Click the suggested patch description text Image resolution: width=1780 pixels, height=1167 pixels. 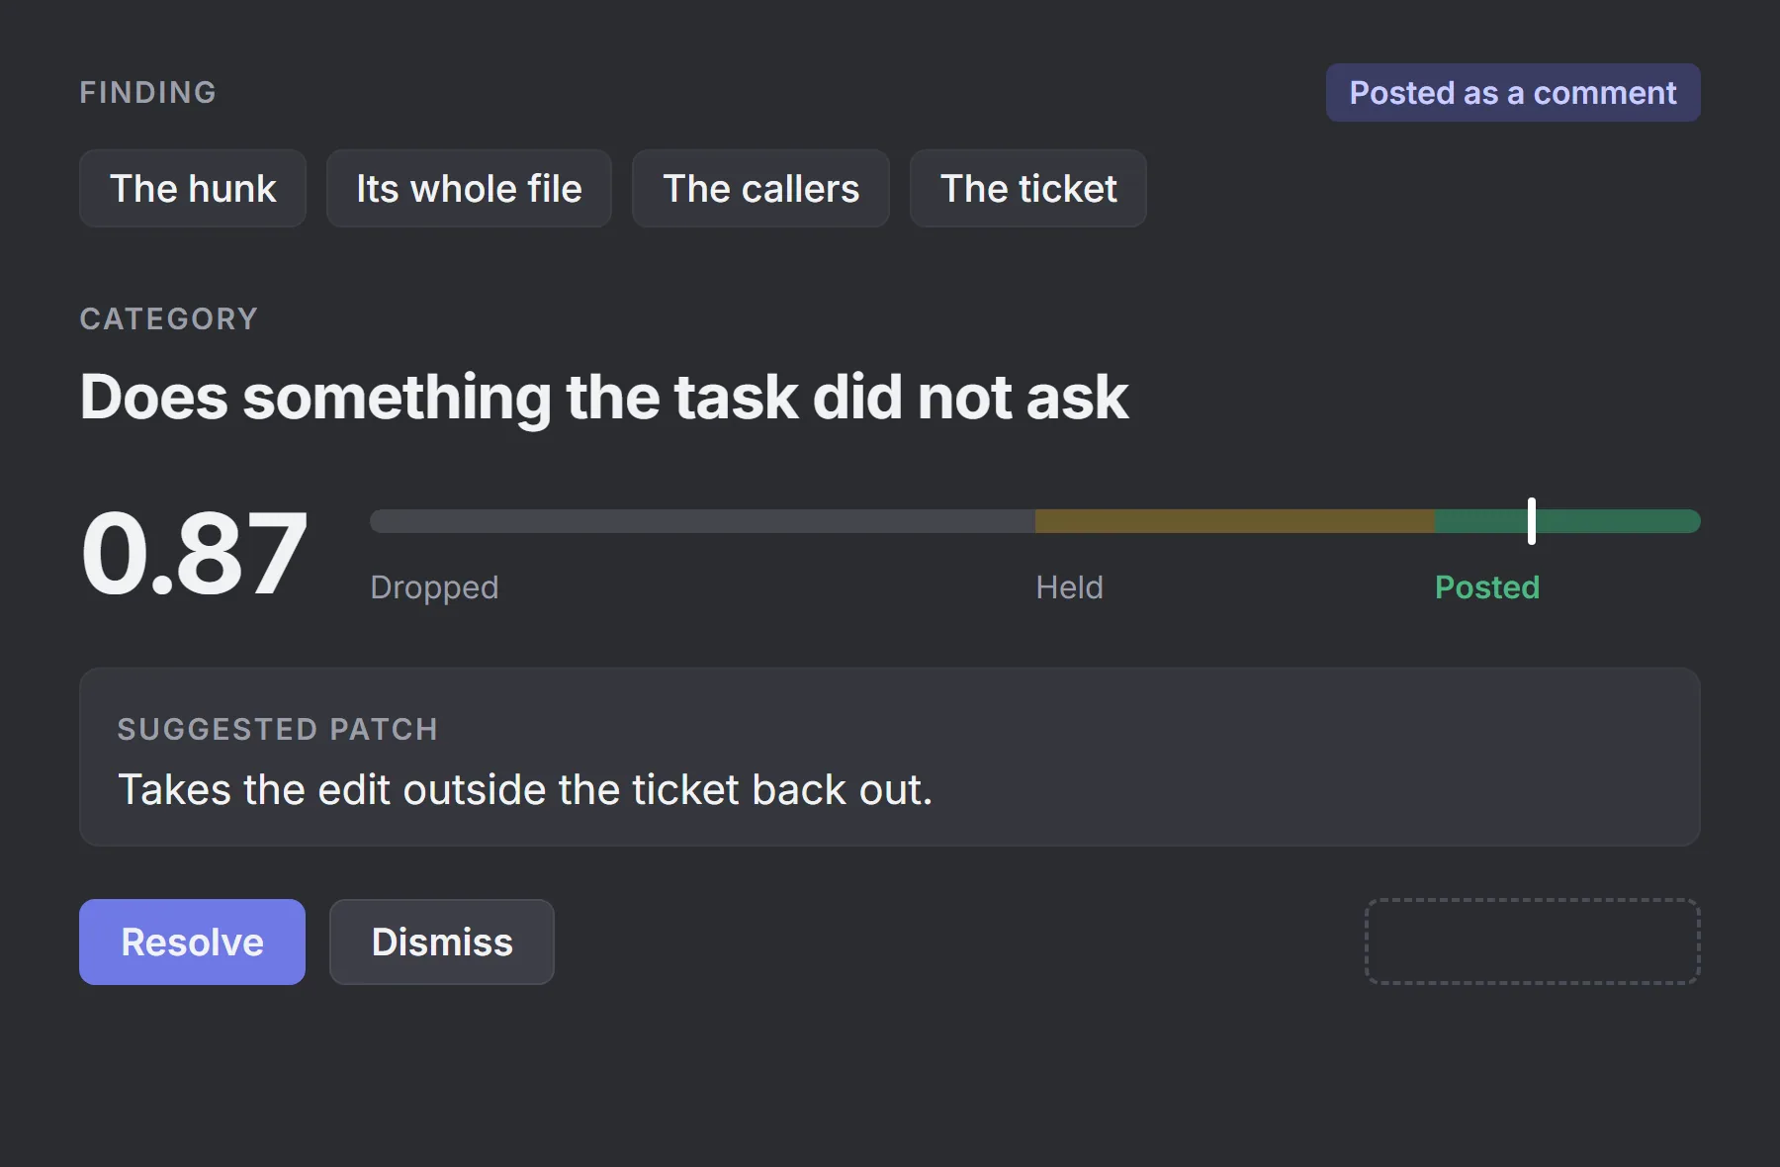tap(525, 789)
